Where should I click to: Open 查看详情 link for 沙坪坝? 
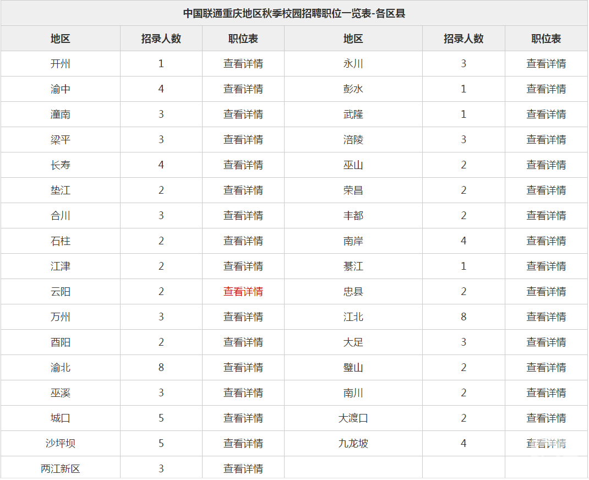pyautogui.click(x=243, y=444)
